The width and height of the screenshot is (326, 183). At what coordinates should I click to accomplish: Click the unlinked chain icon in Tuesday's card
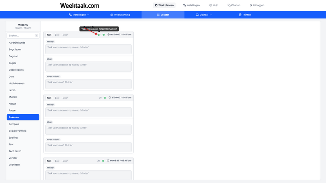coord(100,98)
